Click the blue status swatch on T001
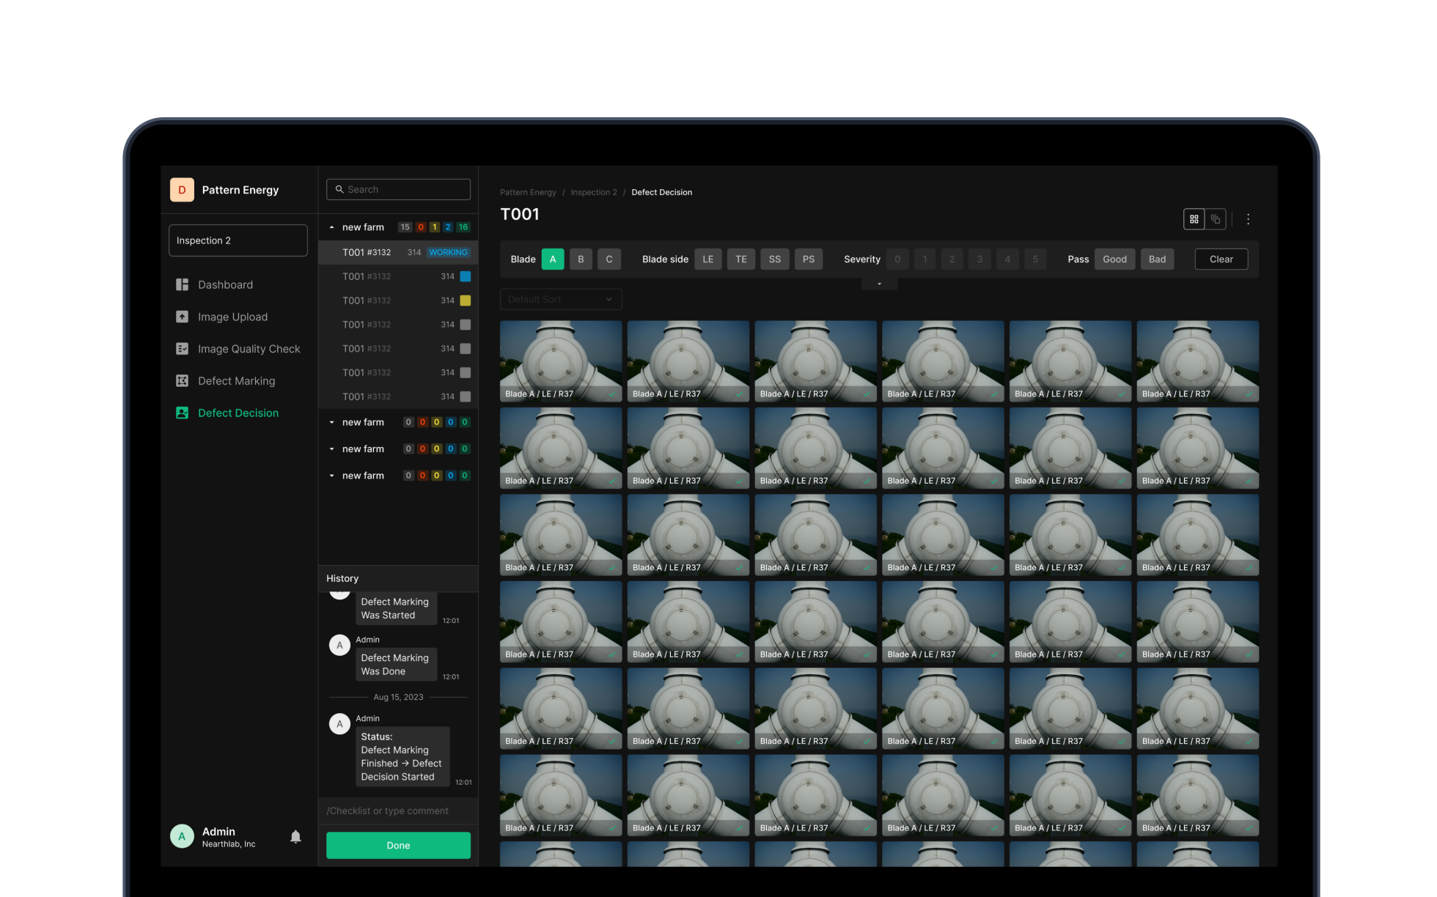Screen dimensions: 1437x897 pos(465,276)
